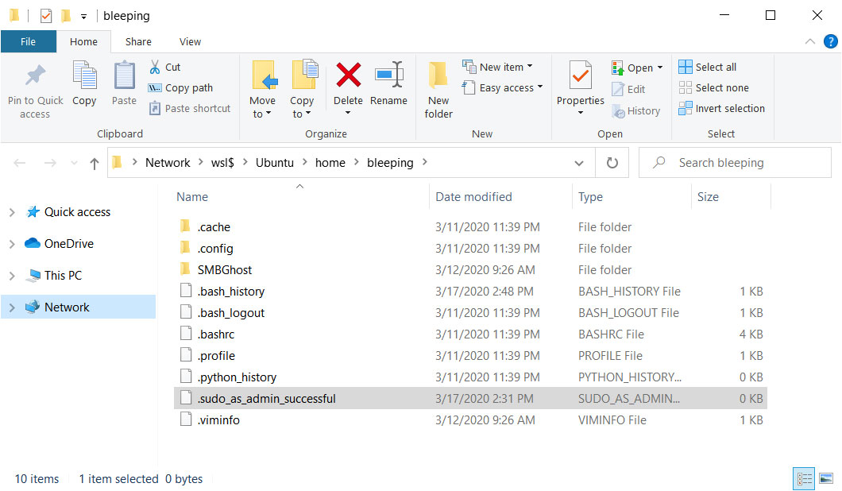Image resolution: width=842 pixels, height=491 pixels.
Task: Open the File menu tab
Action: tap(29, 41)
